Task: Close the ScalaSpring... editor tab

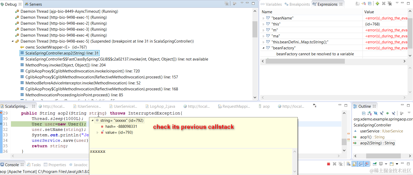Action: [x=34, y=106]
